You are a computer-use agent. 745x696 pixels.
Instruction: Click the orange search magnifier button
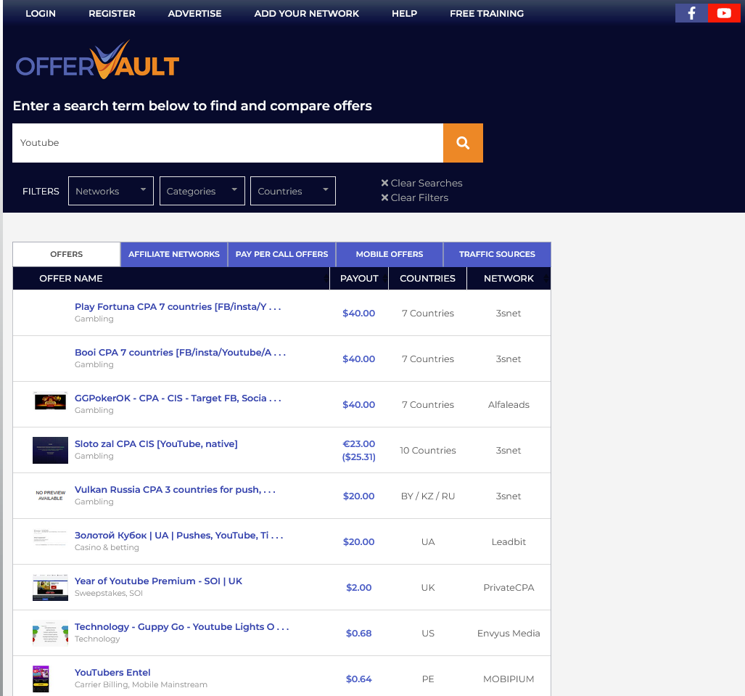click(463, 143)
